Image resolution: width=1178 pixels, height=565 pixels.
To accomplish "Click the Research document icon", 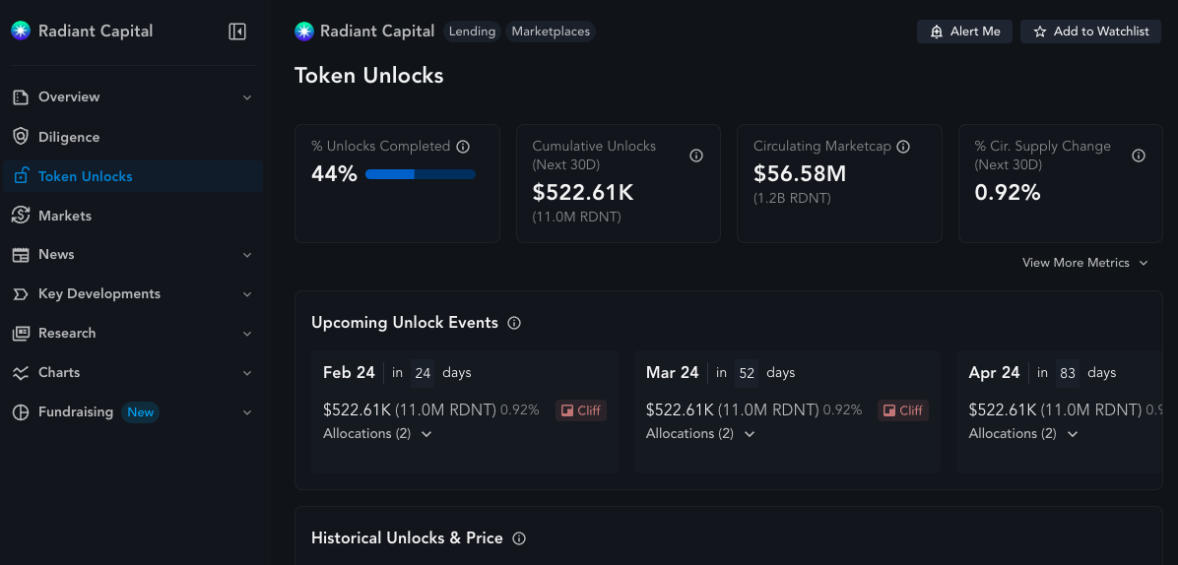I will coord(21,333).
